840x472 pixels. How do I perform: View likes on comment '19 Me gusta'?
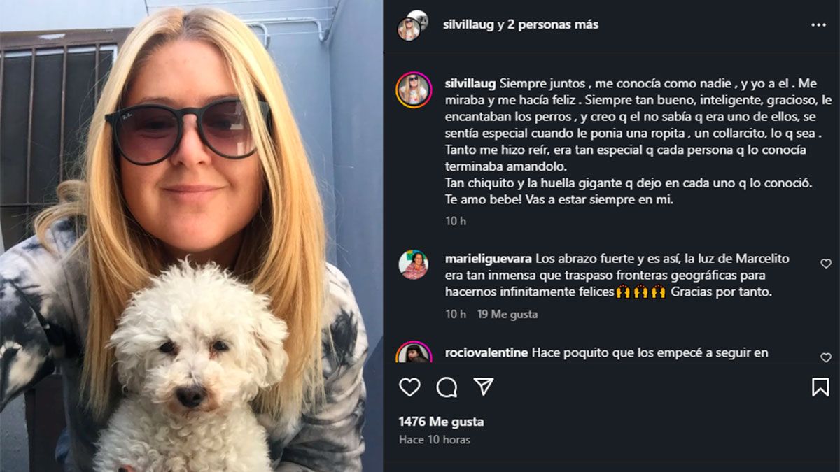click(x=507, y=314)
